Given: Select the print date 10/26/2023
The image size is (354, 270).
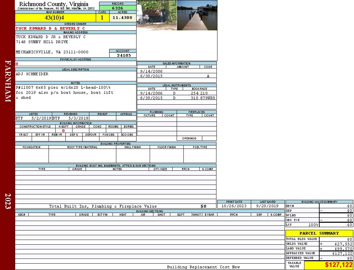Looking at the screenshot, I should pos(234,206).
